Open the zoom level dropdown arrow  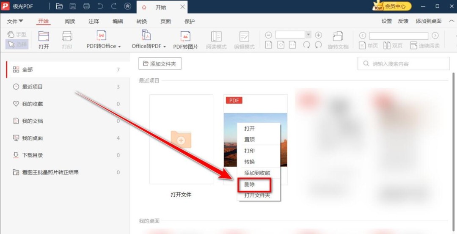308,35
